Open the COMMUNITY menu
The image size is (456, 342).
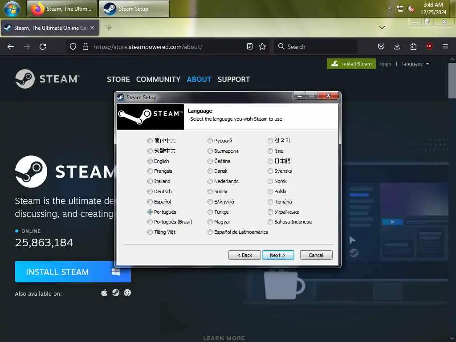158,79
